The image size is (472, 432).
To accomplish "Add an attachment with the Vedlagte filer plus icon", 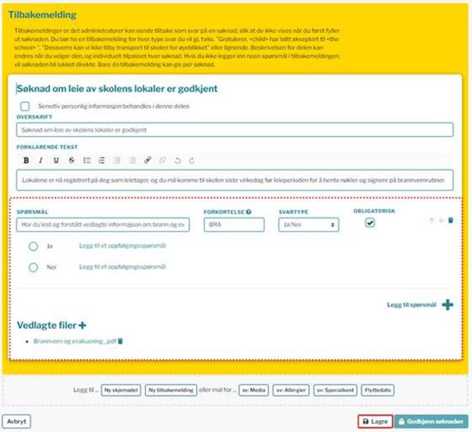I will pos(82,325).
